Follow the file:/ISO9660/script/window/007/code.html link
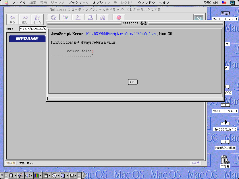 tap(121, 34)
